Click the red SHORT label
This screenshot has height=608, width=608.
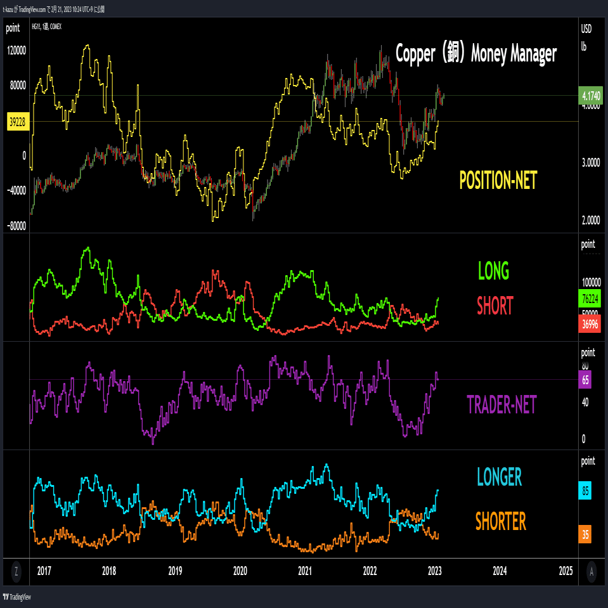coord(495,306)
